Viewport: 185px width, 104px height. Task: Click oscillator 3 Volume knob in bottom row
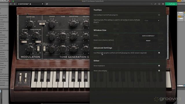point(86,49)
